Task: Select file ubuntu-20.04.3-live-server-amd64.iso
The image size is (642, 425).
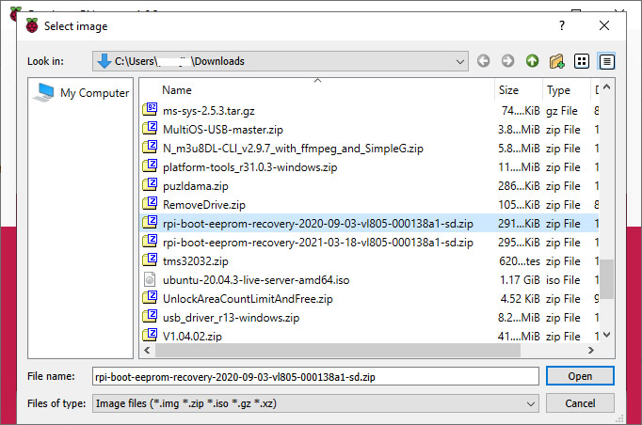Action: click(x=256, y=280)
